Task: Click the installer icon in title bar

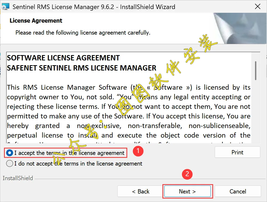Action: click(5, 7)
